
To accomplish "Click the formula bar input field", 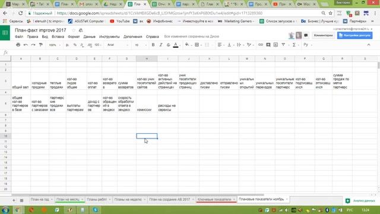I will pos(194,52).
